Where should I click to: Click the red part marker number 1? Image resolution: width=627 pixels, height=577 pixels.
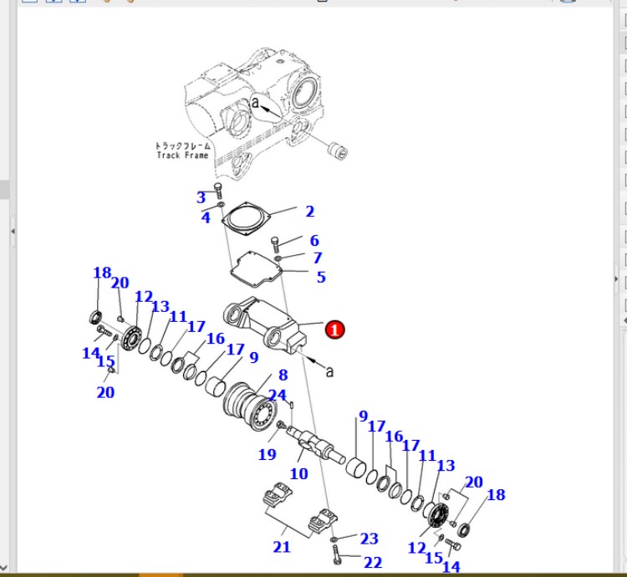pyautogui.click(x=334, y=329)
